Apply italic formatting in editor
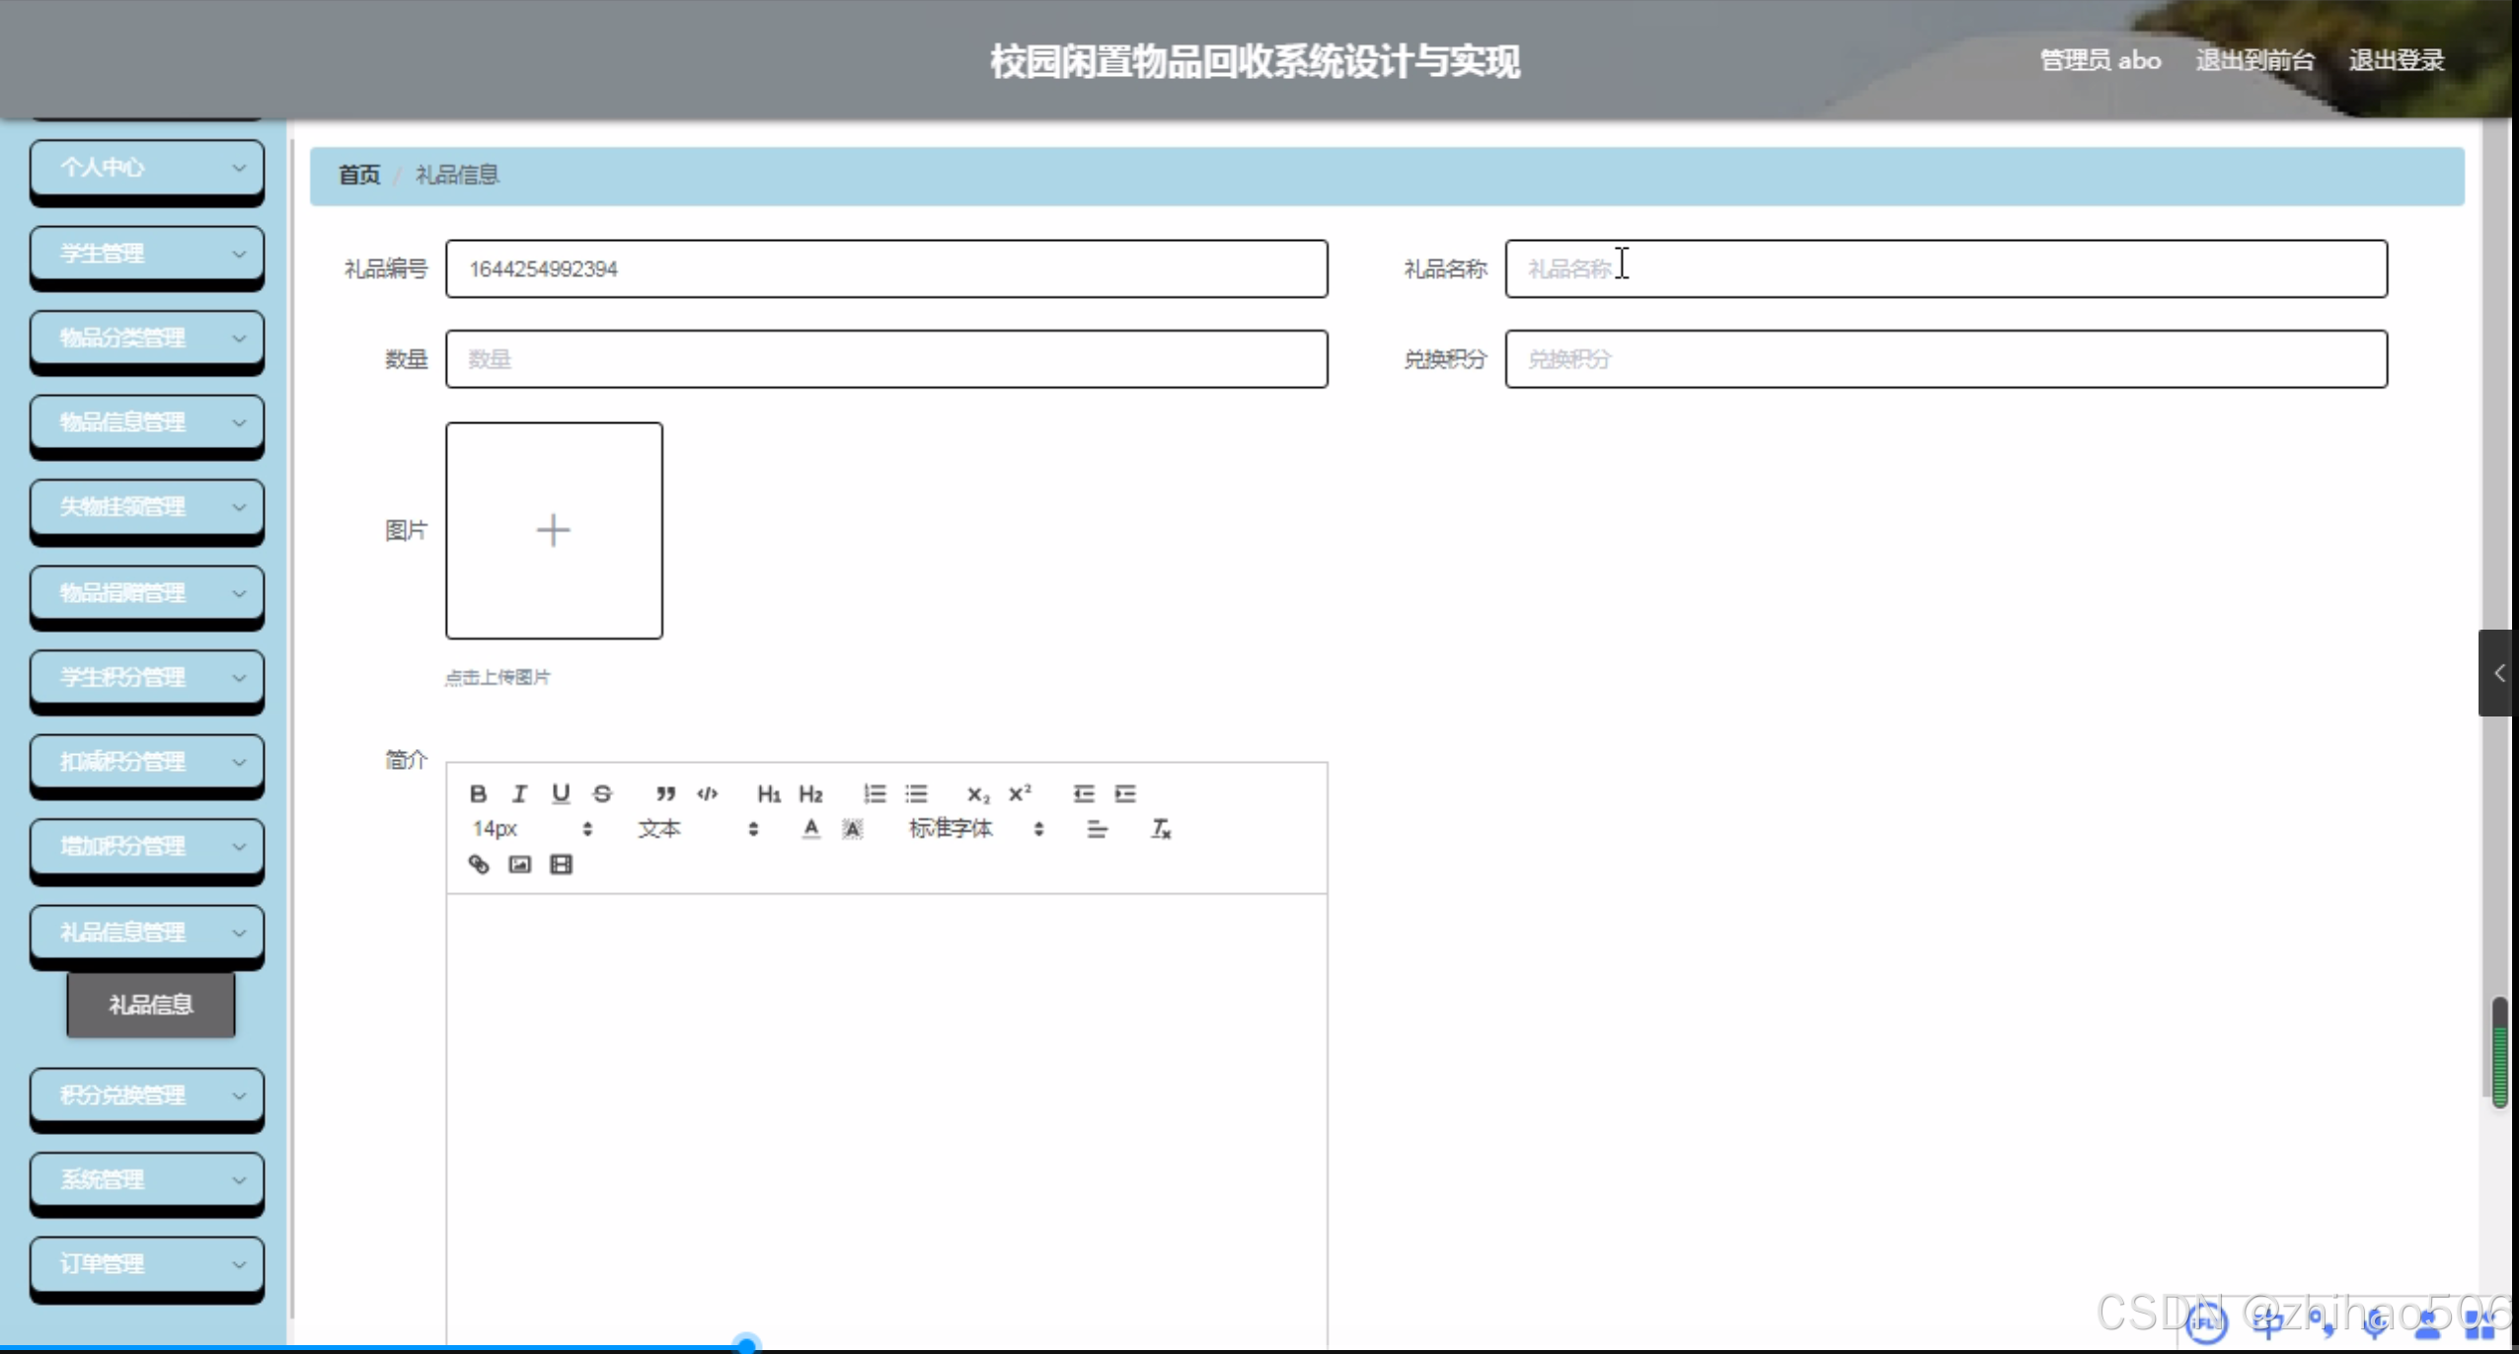Screen dimensions: 2519x1354 519,793
